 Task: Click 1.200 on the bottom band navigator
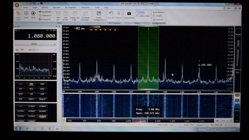(158, 121)
